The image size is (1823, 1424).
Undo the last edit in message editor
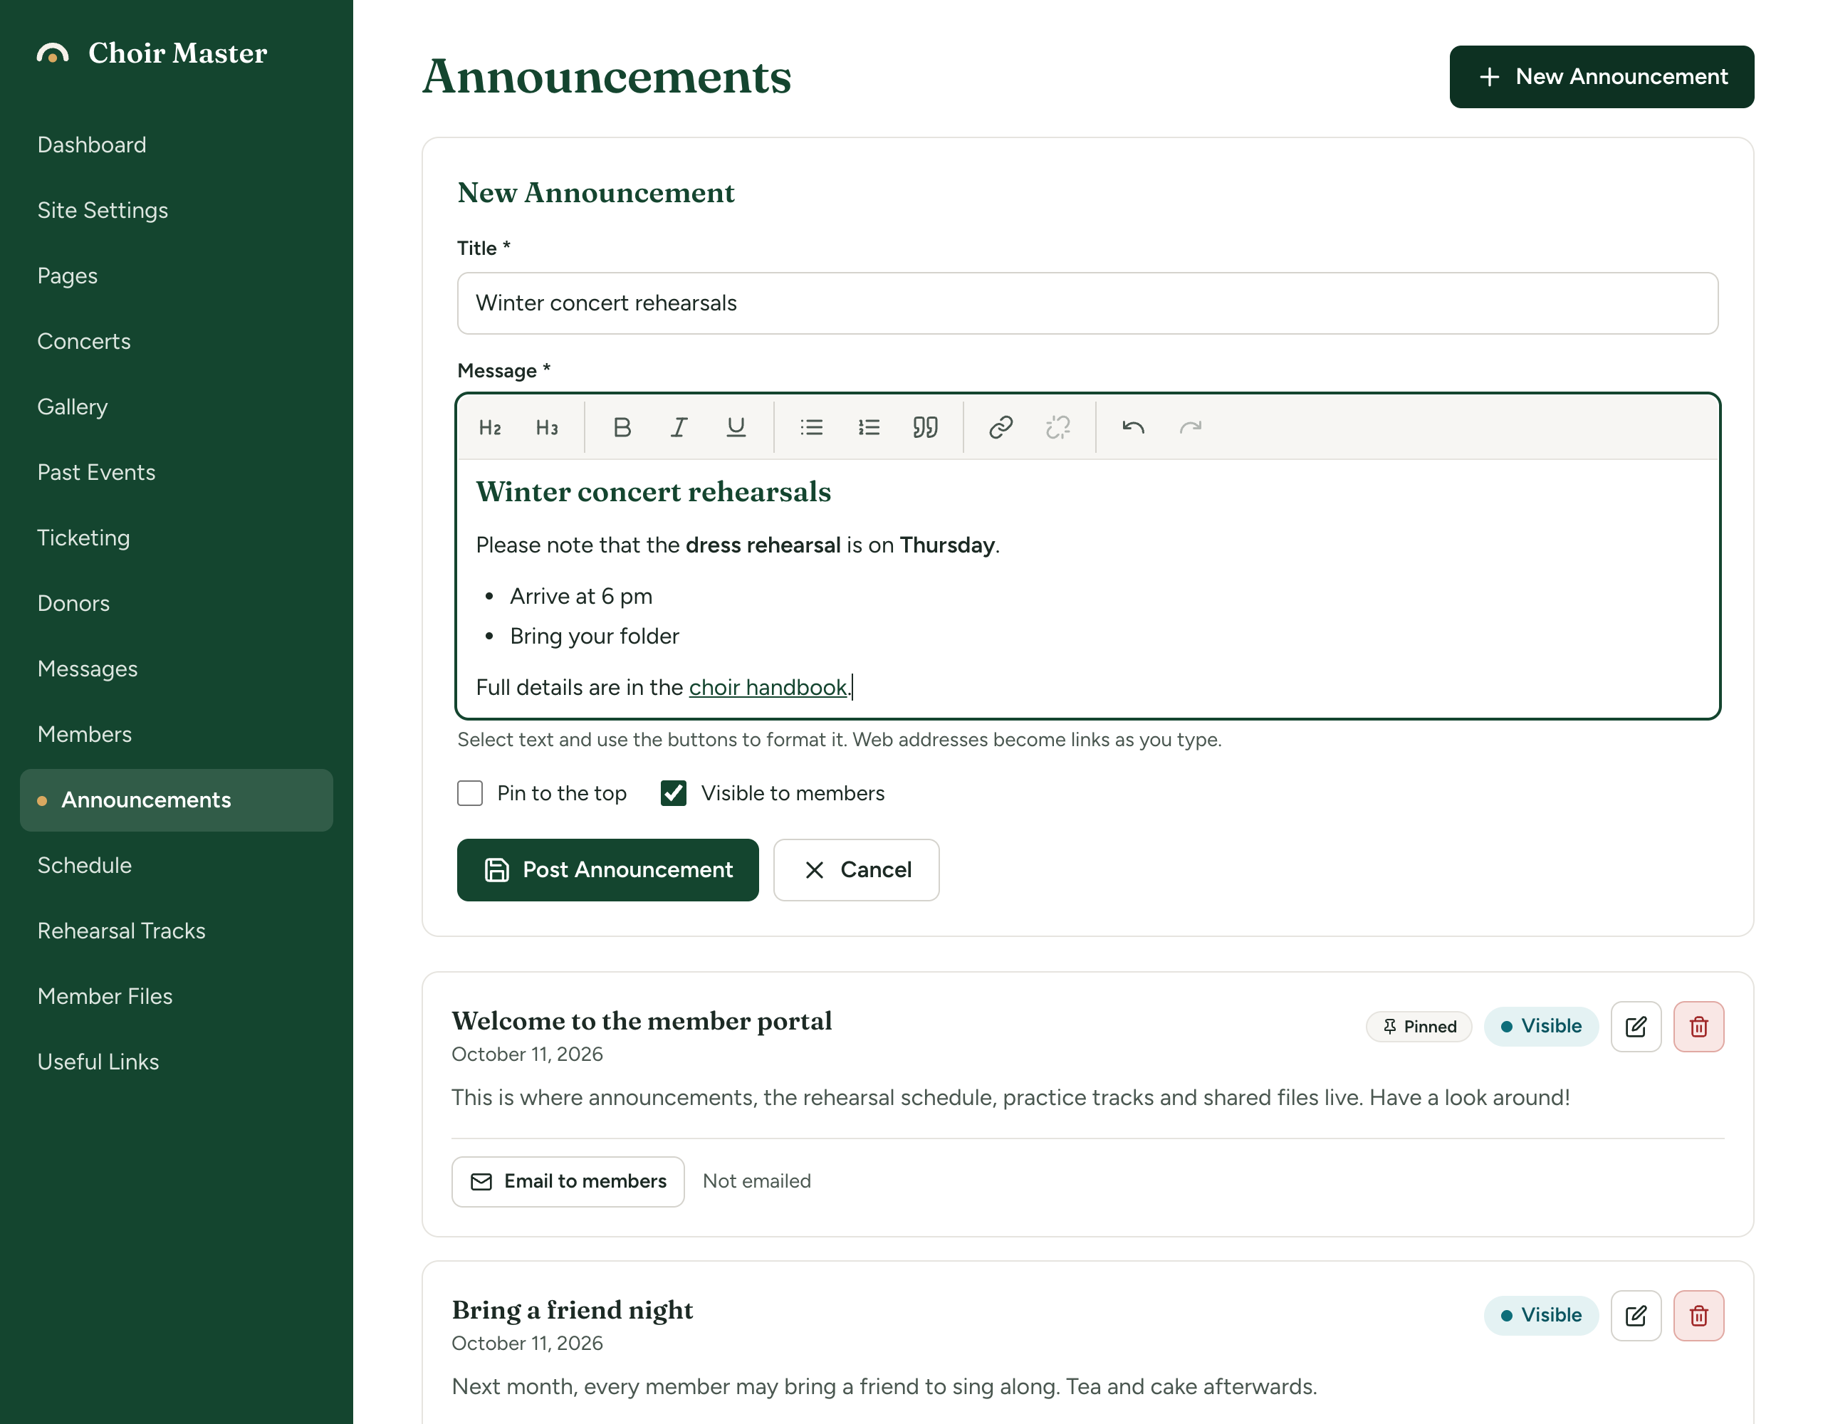1133,427
